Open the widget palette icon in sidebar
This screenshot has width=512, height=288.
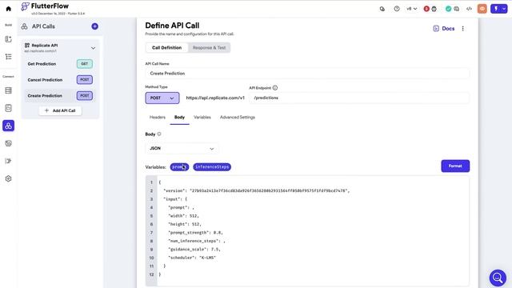9,39
